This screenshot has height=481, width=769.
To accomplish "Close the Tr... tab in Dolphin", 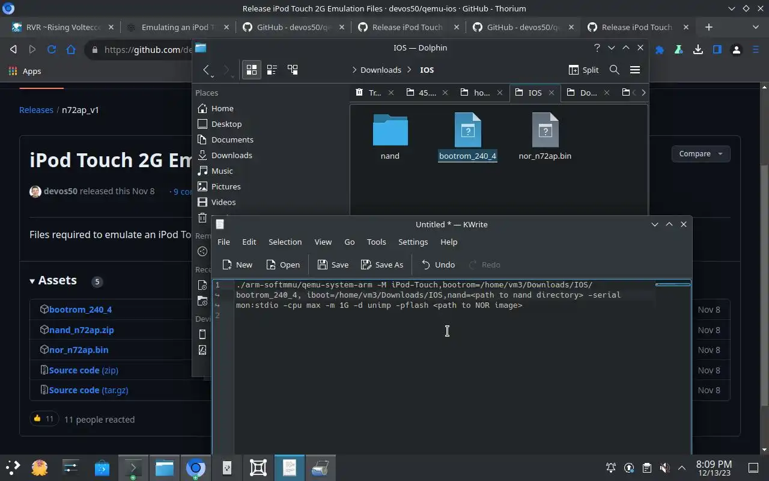I will (x=391, y=93).
